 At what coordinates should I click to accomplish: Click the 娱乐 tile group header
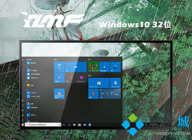[89, 60]
